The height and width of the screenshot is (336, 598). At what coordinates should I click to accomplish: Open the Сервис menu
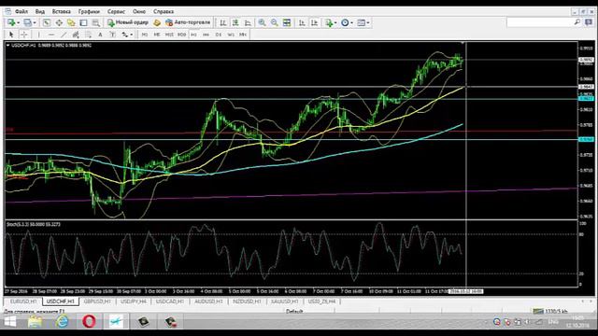[x=116, y=12]
